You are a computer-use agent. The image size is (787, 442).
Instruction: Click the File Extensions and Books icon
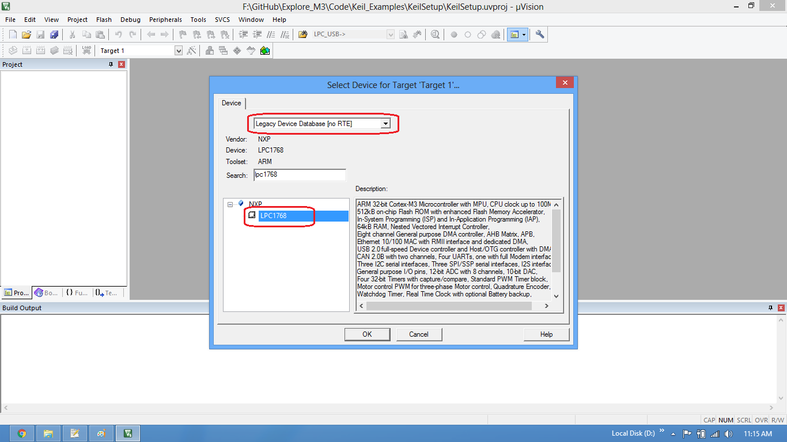pos(210,51)
